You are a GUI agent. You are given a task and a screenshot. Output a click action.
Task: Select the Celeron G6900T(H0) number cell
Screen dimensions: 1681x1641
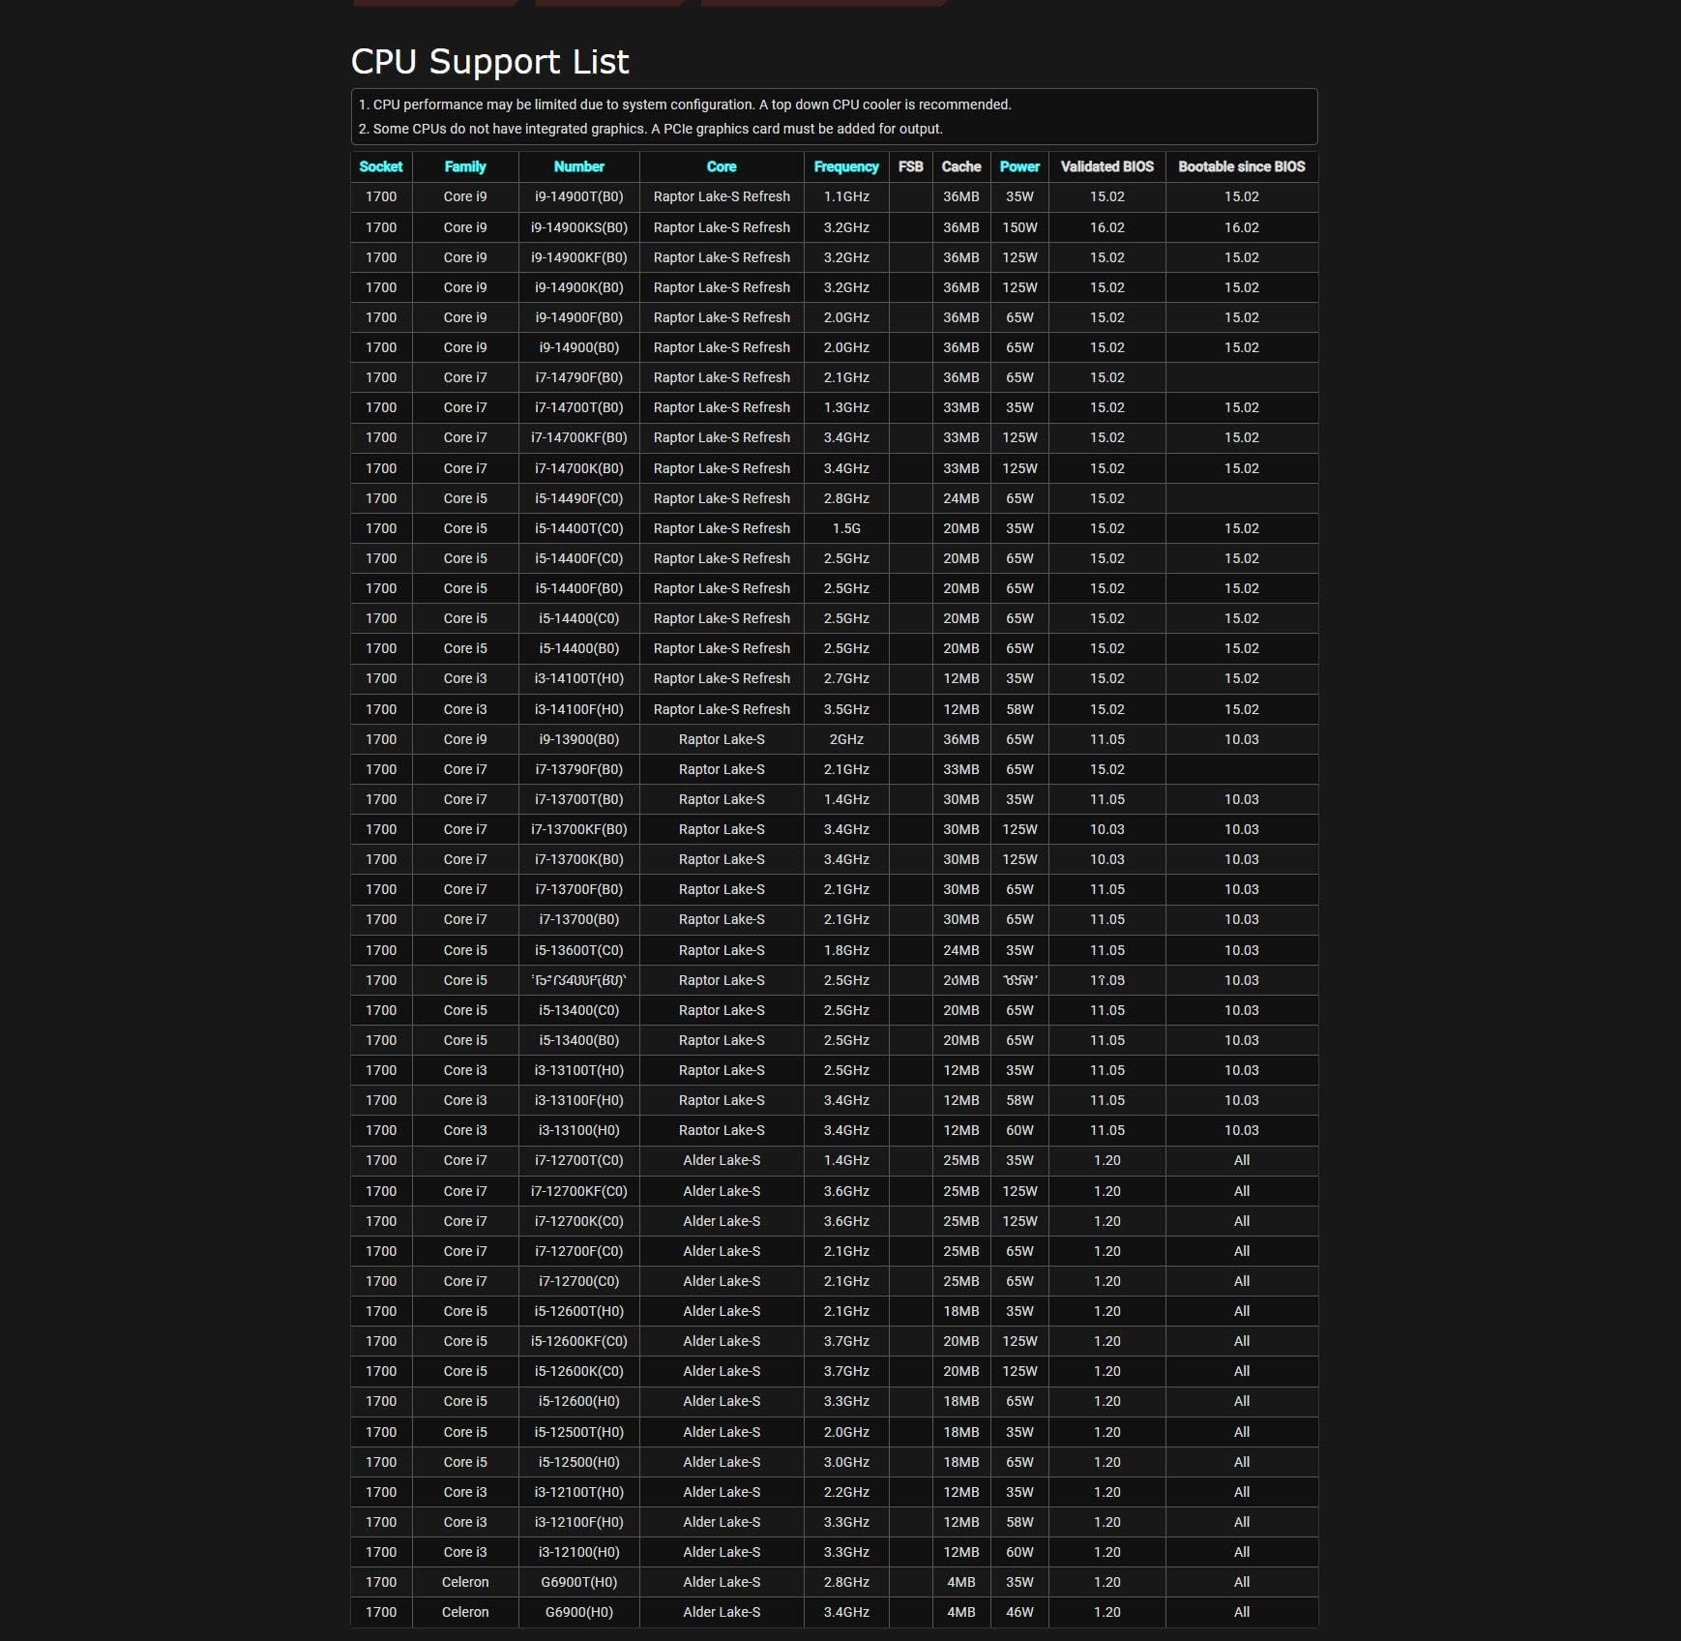pyautogui.click(x=578, y=1582)
